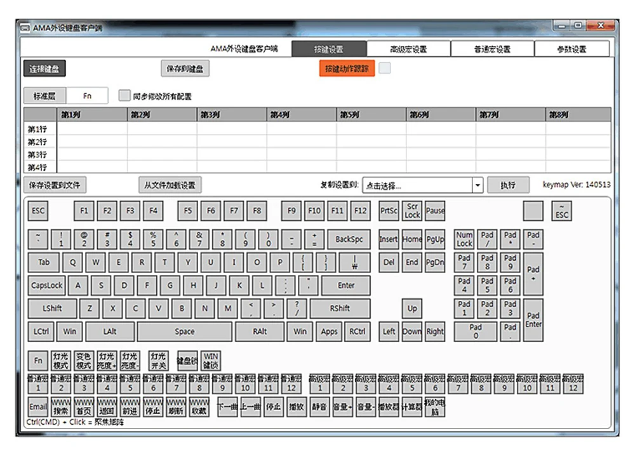Select the 下一曲 media key
The image size is (635, 452).
(x=227, y=406)
